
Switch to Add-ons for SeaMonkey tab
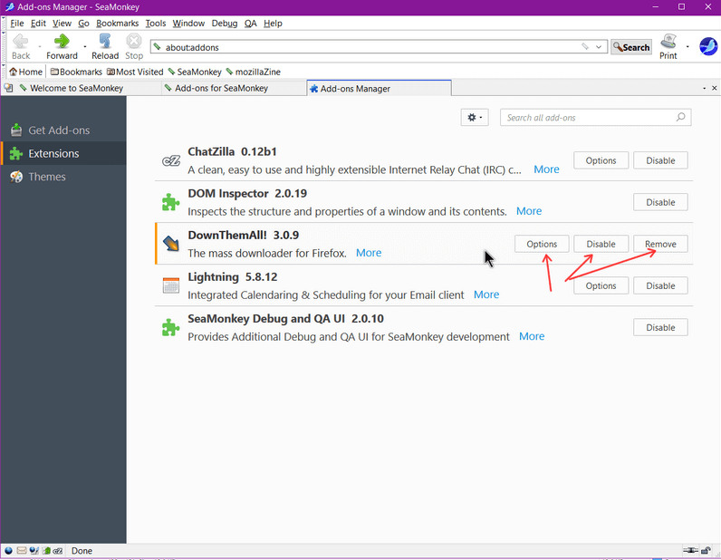point(234,88)
